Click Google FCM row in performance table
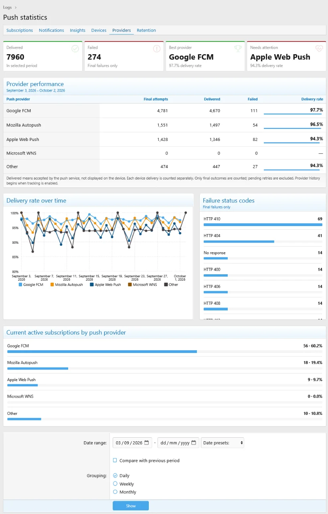This screenshot has height=514, width=328. tap(164, 110)
